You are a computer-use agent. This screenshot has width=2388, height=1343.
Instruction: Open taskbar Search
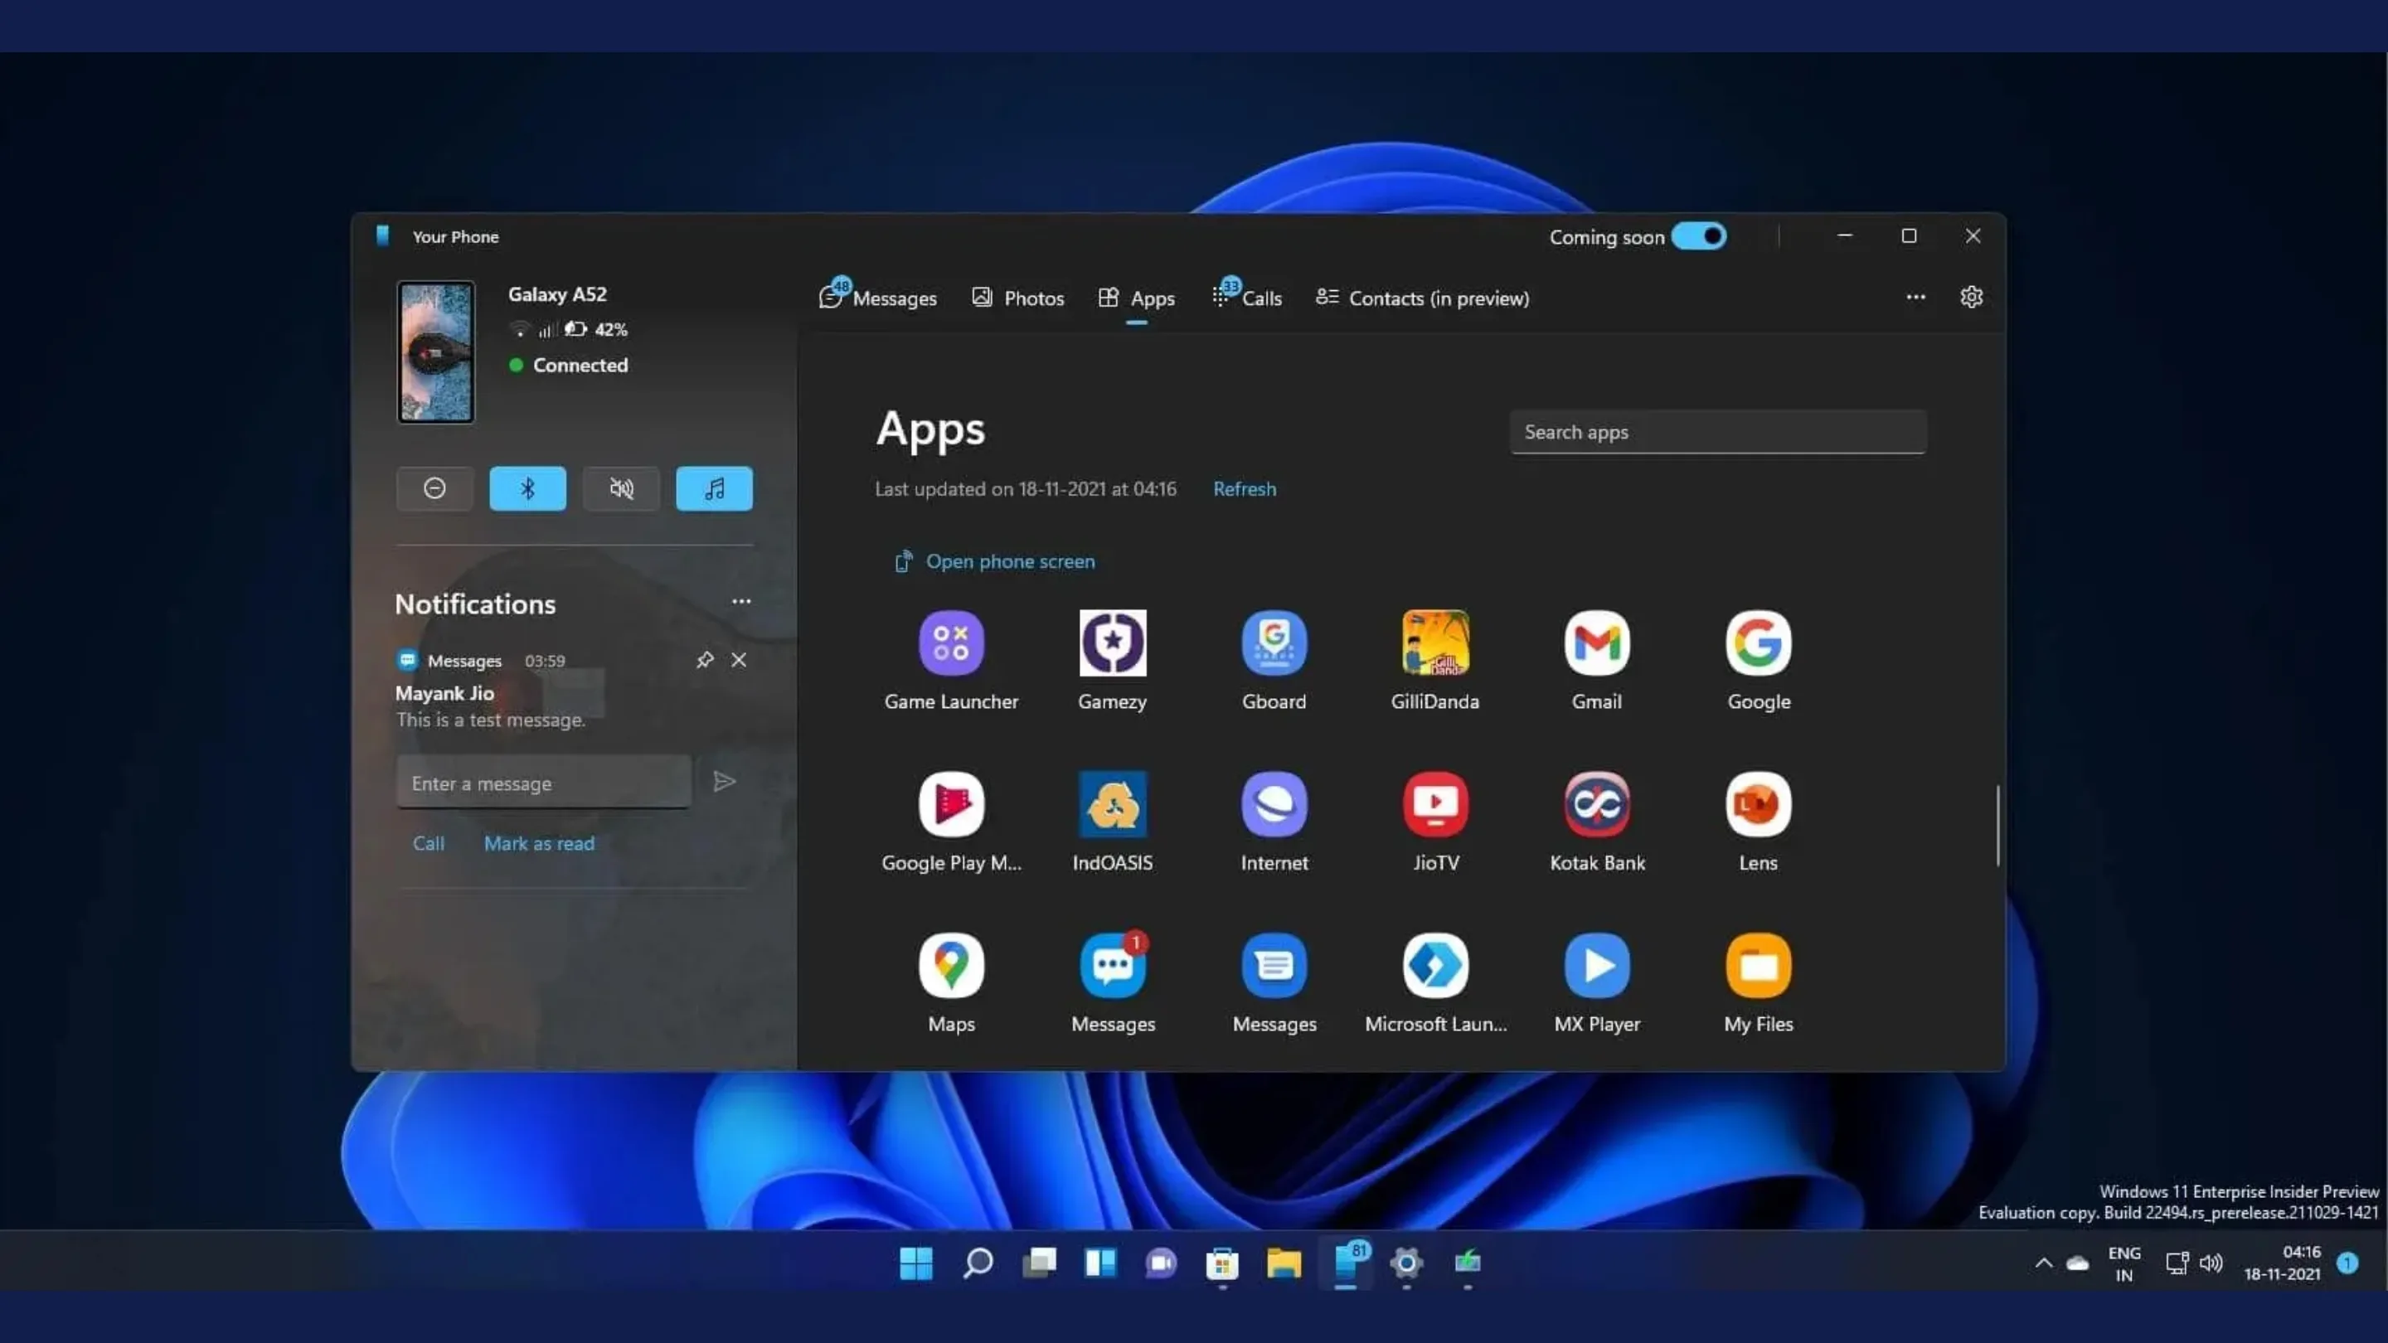[x=977, y=1263]
